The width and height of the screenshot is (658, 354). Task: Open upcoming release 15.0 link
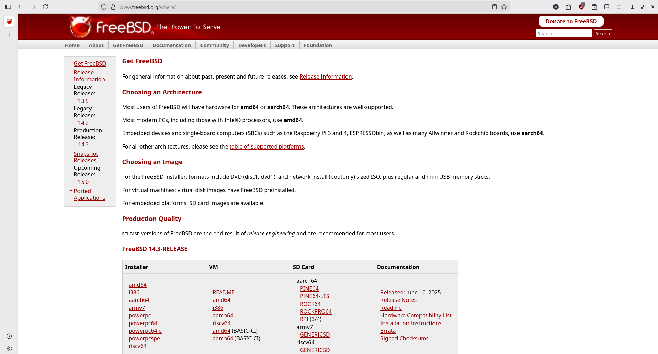[83, 182]
